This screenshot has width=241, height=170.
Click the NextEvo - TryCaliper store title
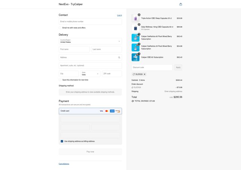(x=71, y=4)
